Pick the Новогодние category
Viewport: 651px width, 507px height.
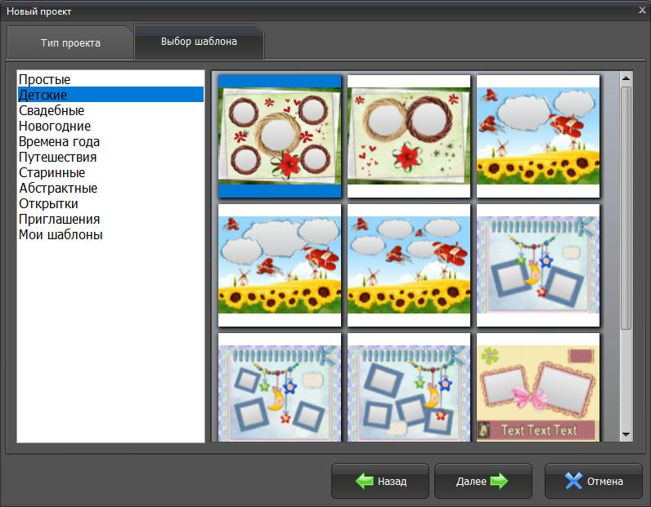coord(111,126)
